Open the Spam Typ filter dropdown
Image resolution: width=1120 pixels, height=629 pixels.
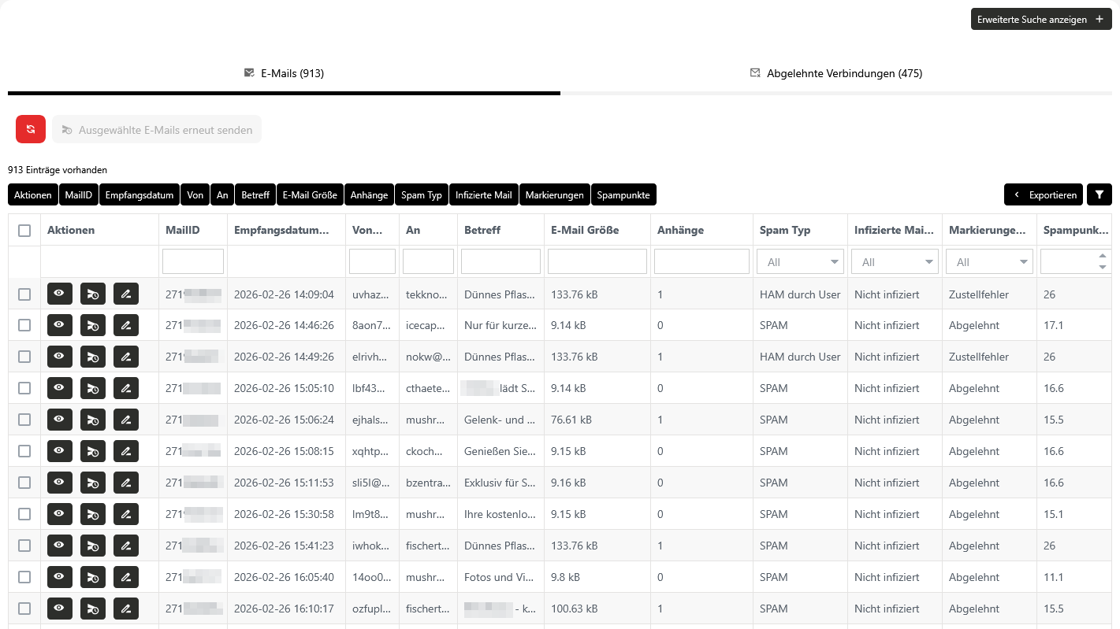(x=799, y=262)
